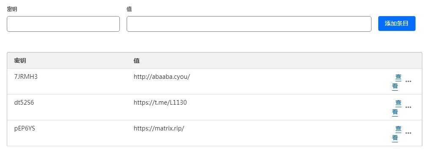
Task: Select the pEP6YS key cell
Action: tap(25, 128)
